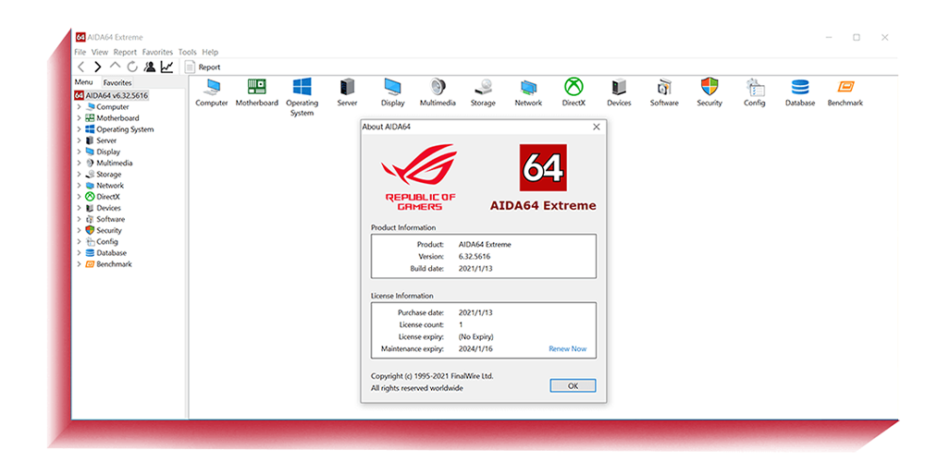The width and height of the screenshot is (925, 462).
Task: Click the Report toolbar button
Action: 203,67
